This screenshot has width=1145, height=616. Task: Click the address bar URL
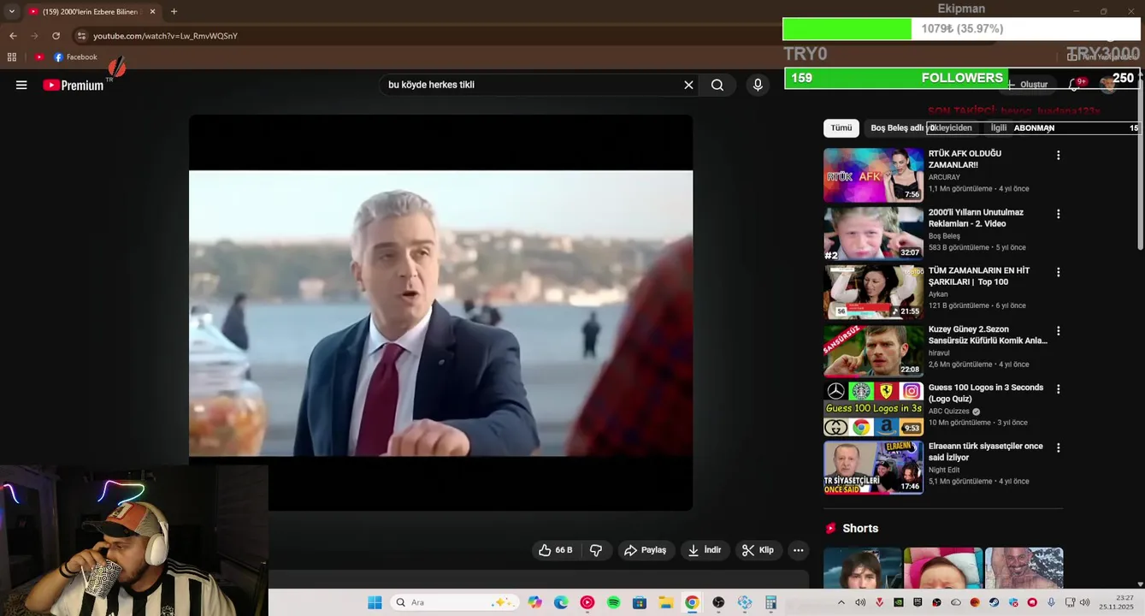click(165, 36)
